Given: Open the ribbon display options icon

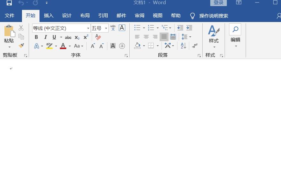Looking at the screenshot, I should tap(239, 2).
